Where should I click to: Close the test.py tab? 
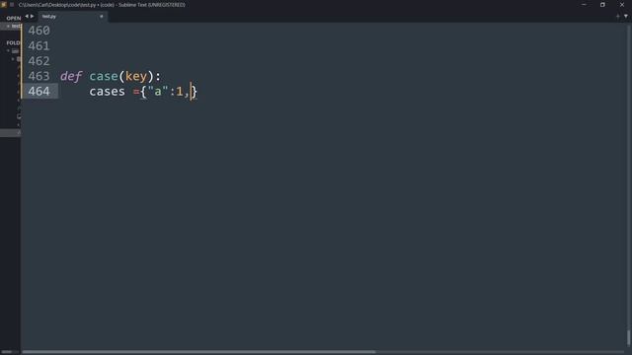(101, 17)
